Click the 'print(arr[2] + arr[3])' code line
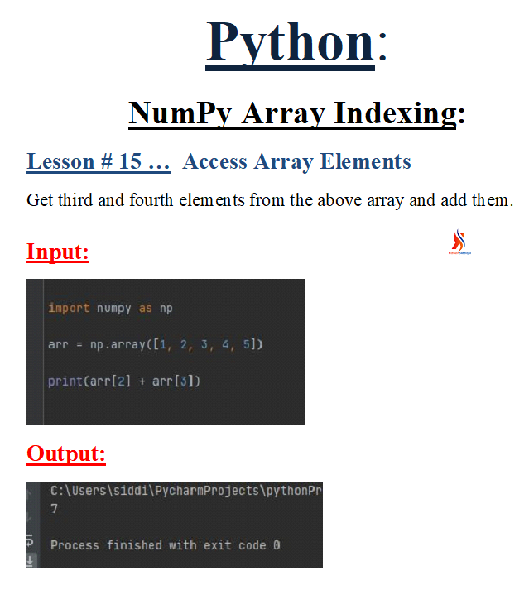Image resolution: width=529 pixels, height=590 pixels. (124, 381)
